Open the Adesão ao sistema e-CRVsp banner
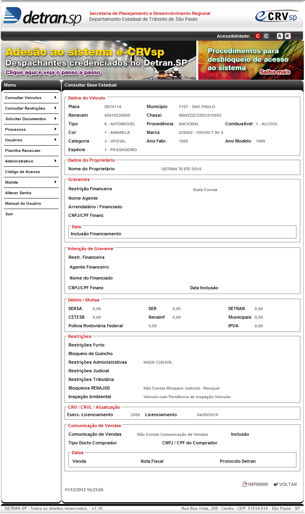The height and width of the screenshot is (514, 305). pyautogui.click(x=99, y=60)
